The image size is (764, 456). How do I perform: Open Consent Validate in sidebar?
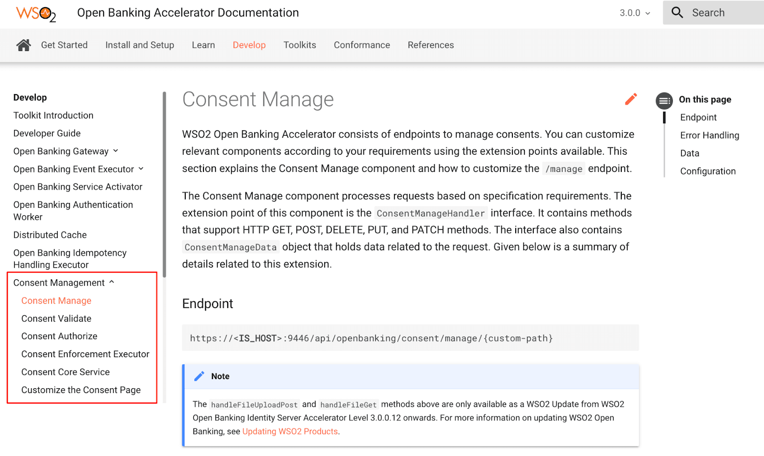(x=56, y=318)
